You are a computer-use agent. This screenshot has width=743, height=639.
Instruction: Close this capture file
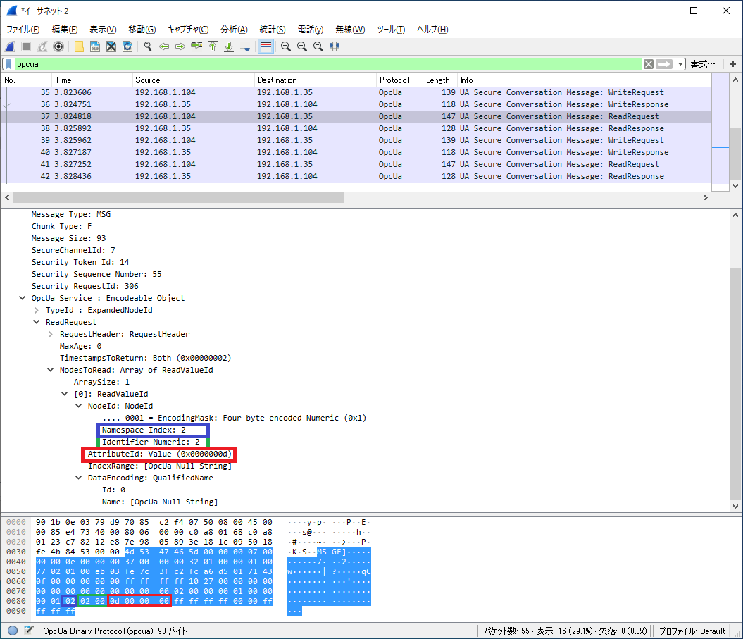pyautogui.click(x=111, y=46)
